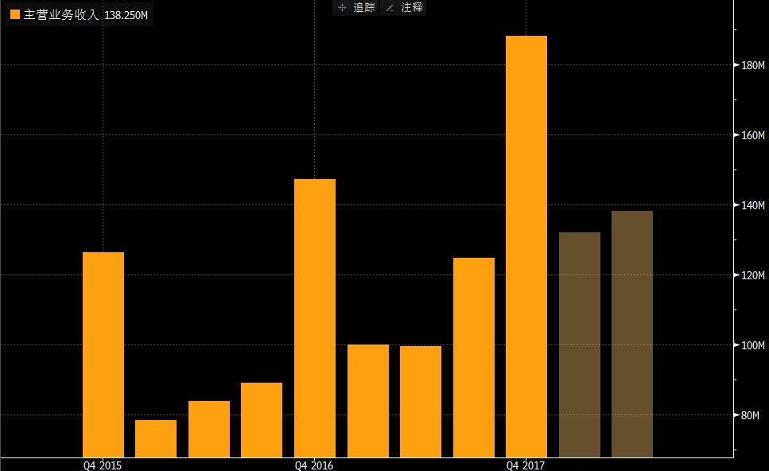Open the 注释 annotate button label
This screenshot has width=769, height=471.
pos(412,7)
